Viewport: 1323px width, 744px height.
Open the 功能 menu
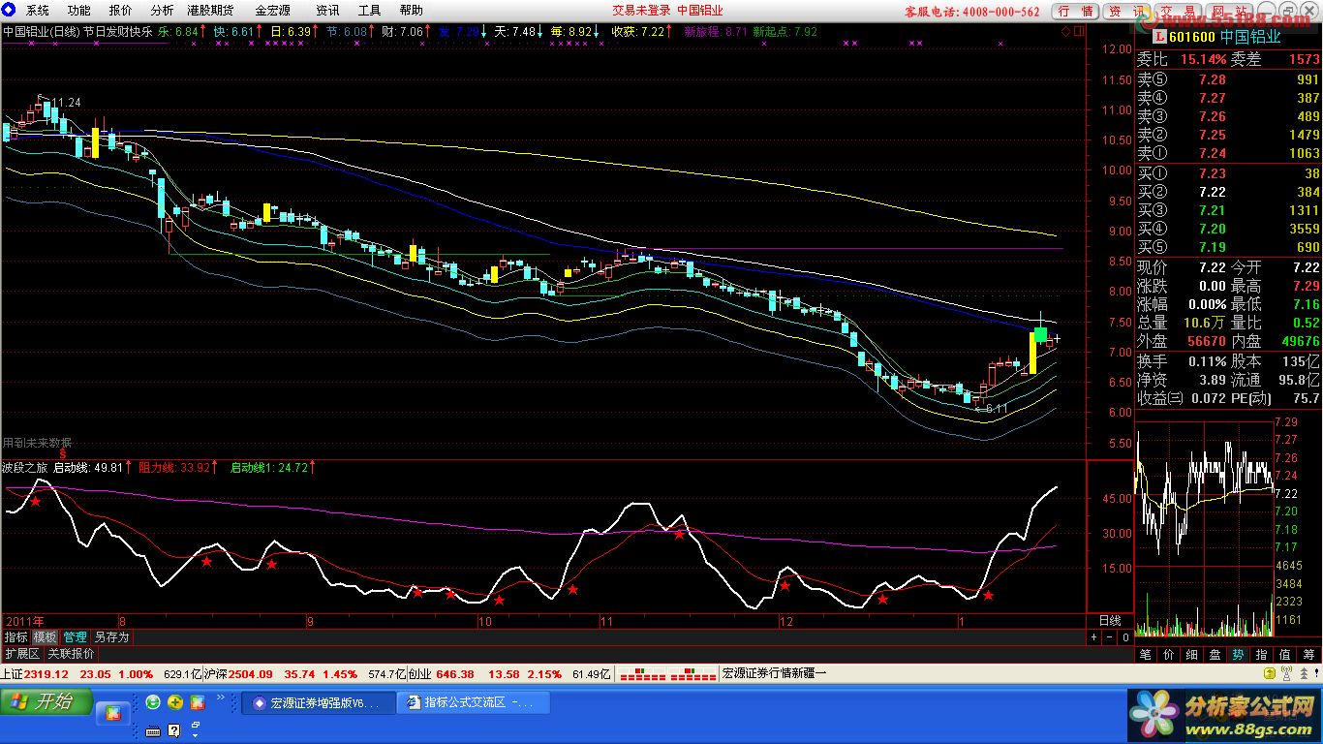tap(79, 11)
